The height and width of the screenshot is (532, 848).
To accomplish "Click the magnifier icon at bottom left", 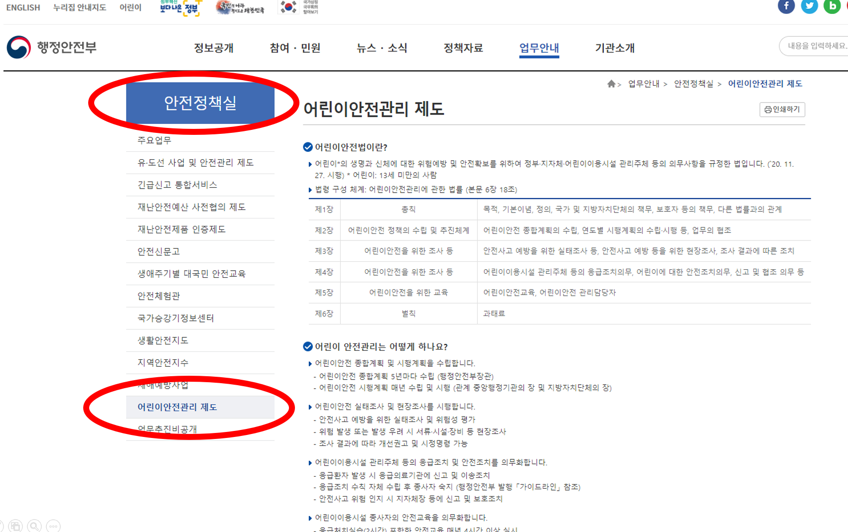I will tap(34, 526).
